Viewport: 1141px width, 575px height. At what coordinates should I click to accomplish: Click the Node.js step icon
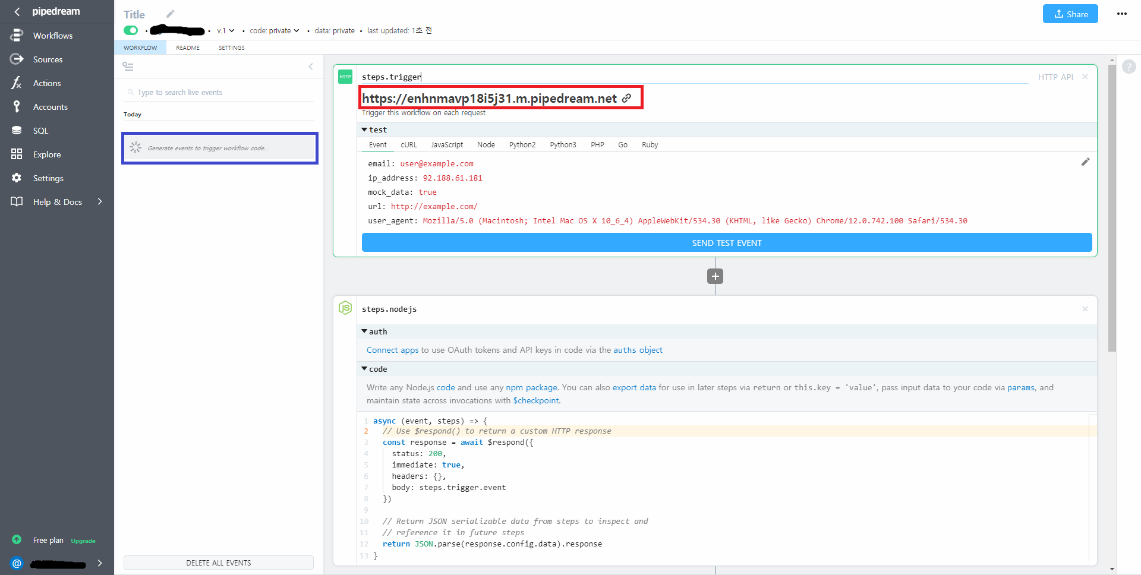pos(345,308)
